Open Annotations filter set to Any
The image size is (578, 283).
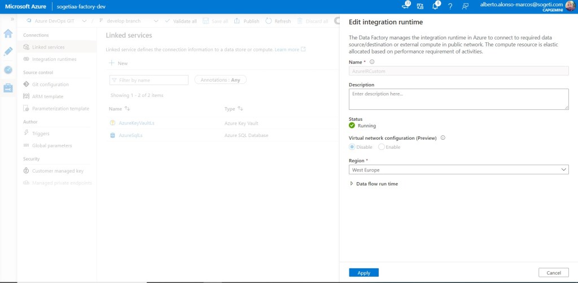pos(220,80)
